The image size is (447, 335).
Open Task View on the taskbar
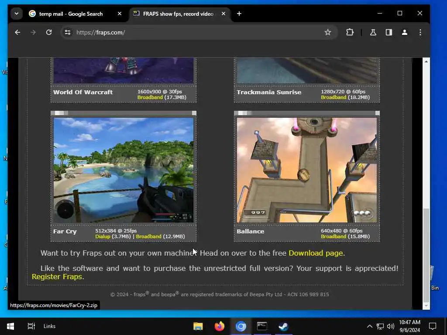click(x=31, y=326)
